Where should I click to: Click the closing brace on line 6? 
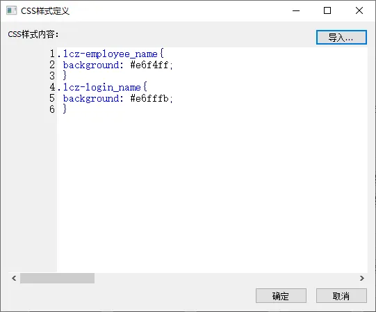click(x=65, y=109)
